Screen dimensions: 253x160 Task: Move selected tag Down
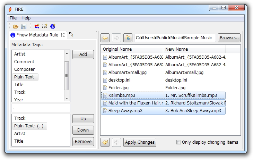[83, 130]
